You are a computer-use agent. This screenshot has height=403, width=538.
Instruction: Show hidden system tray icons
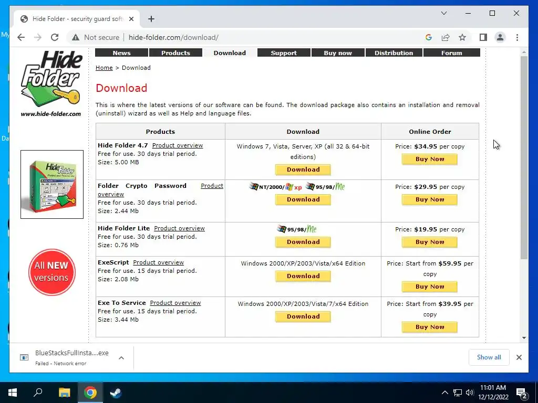[x=444, y=393]
